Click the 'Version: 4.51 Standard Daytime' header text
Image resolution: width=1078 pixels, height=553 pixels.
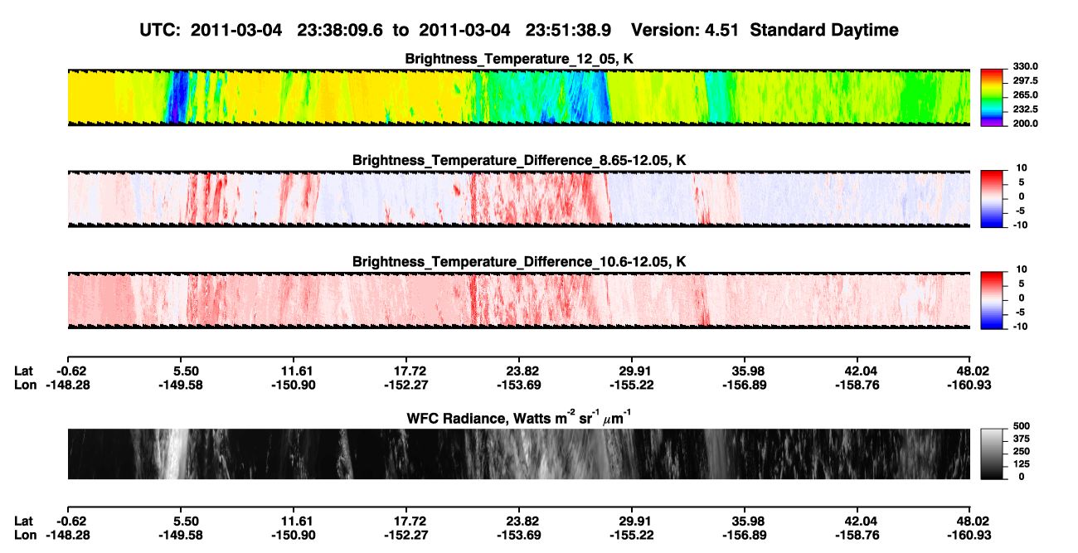click(765, 31)
